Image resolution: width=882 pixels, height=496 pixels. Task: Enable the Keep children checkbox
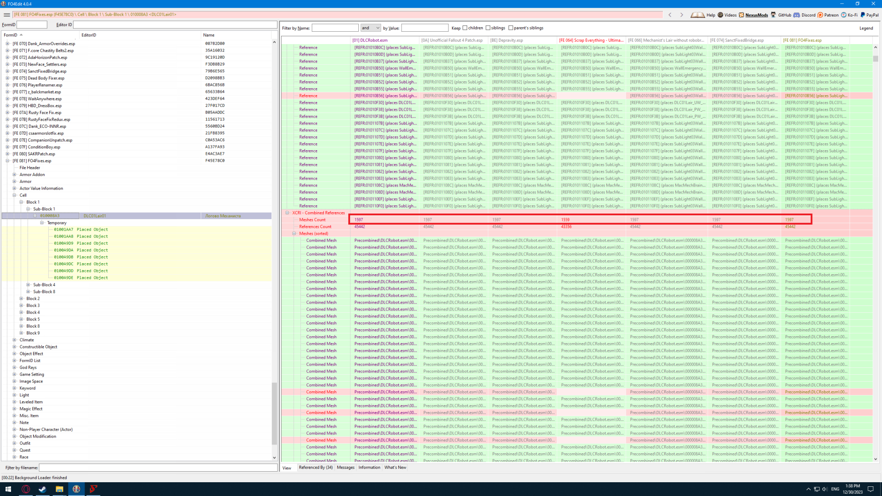pos(465,28)
